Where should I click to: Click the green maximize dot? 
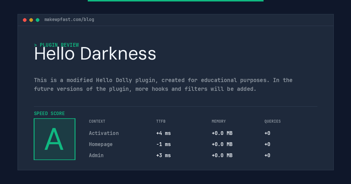click(x=37, y=20)
